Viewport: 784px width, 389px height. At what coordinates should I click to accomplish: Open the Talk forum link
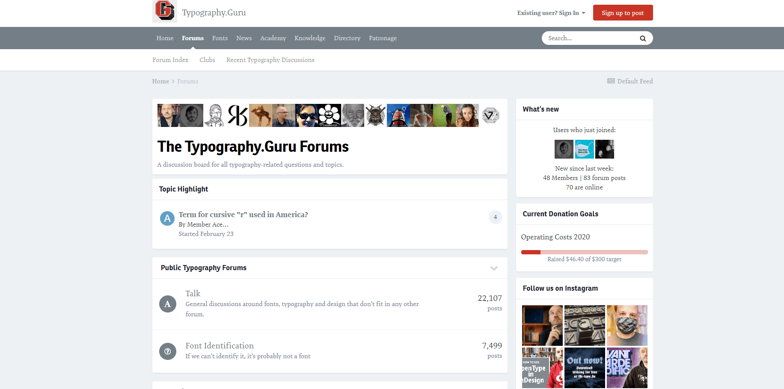[193, 294]
